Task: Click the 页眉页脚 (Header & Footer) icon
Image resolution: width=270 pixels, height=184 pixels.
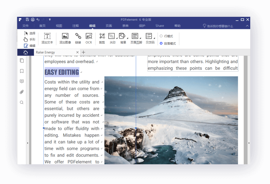Action: (x=135, y=36)
